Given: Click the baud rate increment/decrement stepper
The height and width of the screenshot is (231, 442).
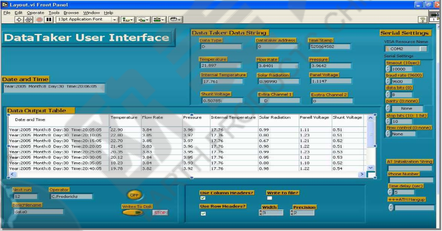Looking at the screenshot, I should pyautogui.click(x=389, y=81).
